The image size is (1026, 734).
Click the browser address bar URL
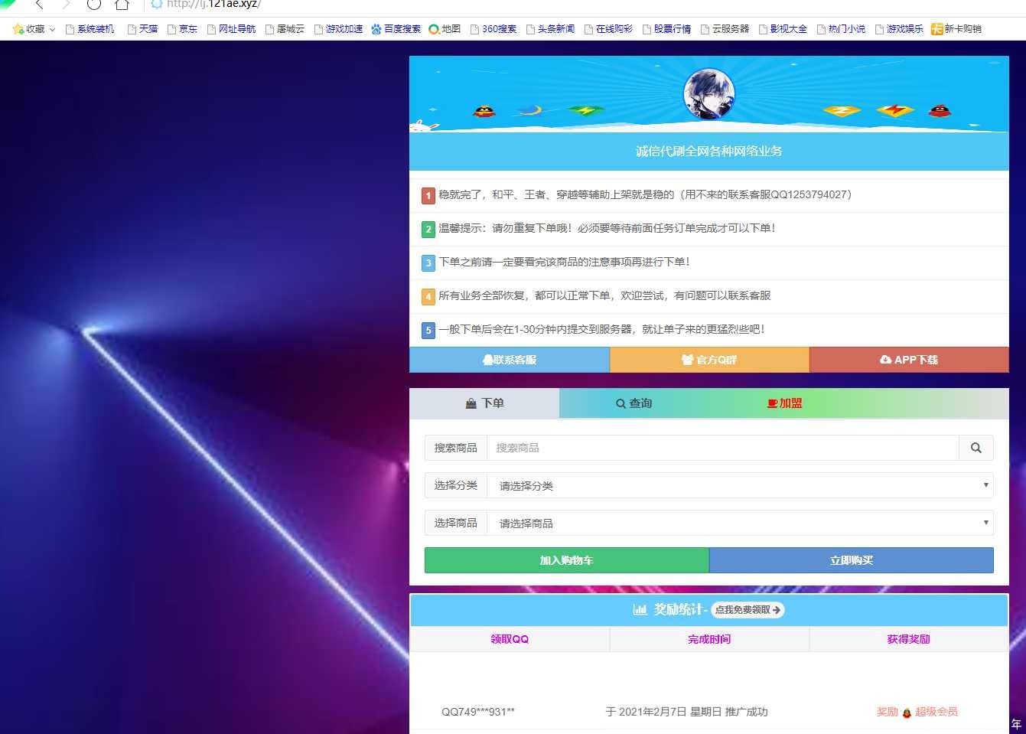pyautogui.click(x=213, y=4)
